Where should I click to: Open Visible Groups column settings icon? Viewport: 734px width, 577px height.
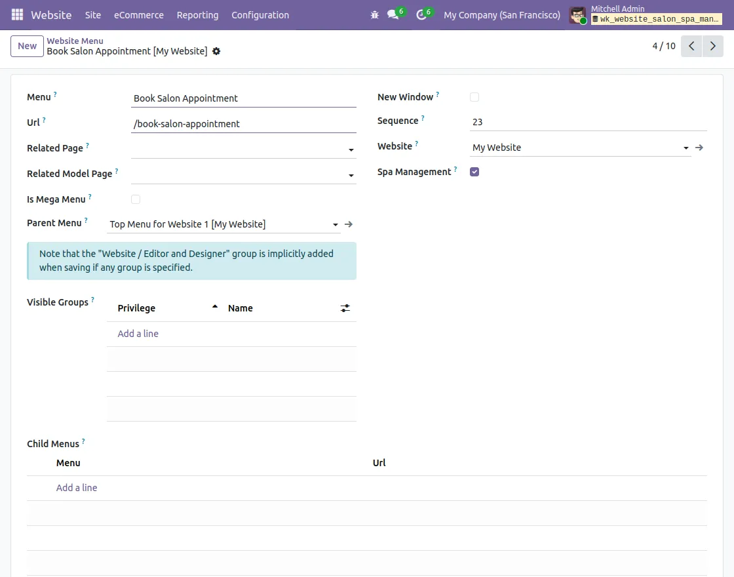click(x=345, y=308)
